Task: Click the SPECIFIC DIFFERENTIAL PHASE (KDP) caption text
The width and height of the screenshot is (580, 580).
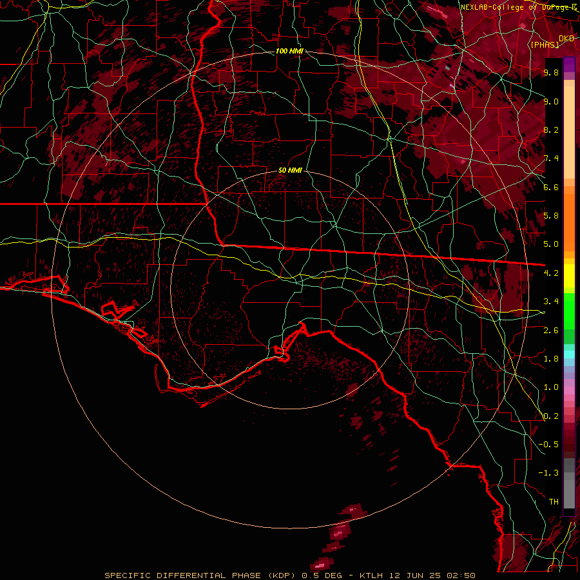Action: pos(200,575)
